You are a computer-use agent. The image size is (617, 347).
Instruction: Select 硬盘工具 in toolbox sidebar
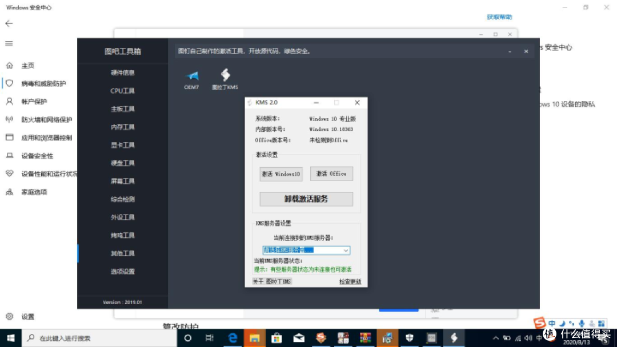[x=123, y=163]
